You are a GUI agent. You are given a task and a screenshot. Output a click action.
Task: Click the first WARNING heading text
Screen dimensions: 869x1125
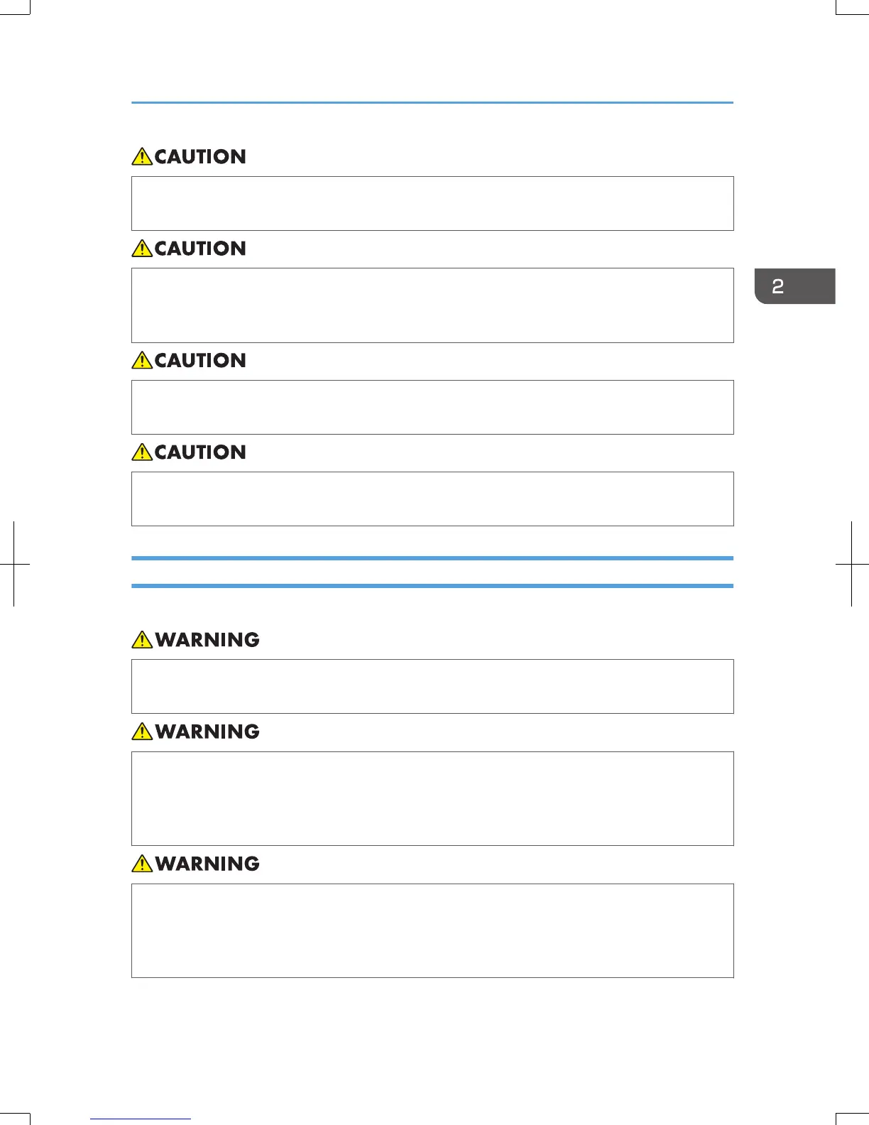(x=207, y=640)
